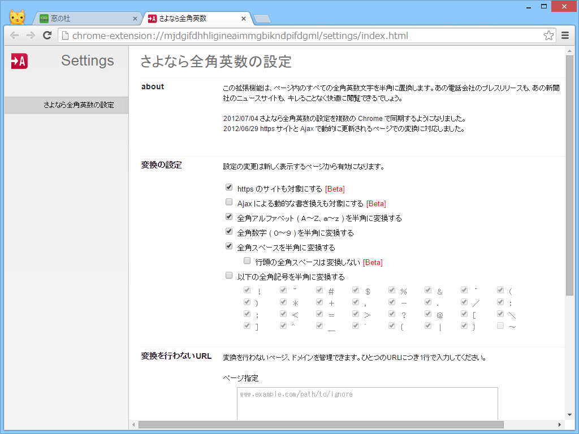579x434 pixels.
Task: Click the browser back arrow
Action: pos(14,36)
